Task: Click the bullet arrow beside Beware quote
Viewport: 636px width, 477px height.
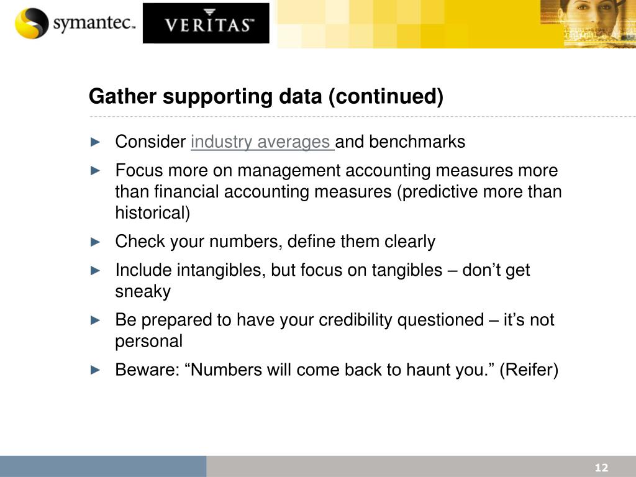Action: click(x=95, y=370)
